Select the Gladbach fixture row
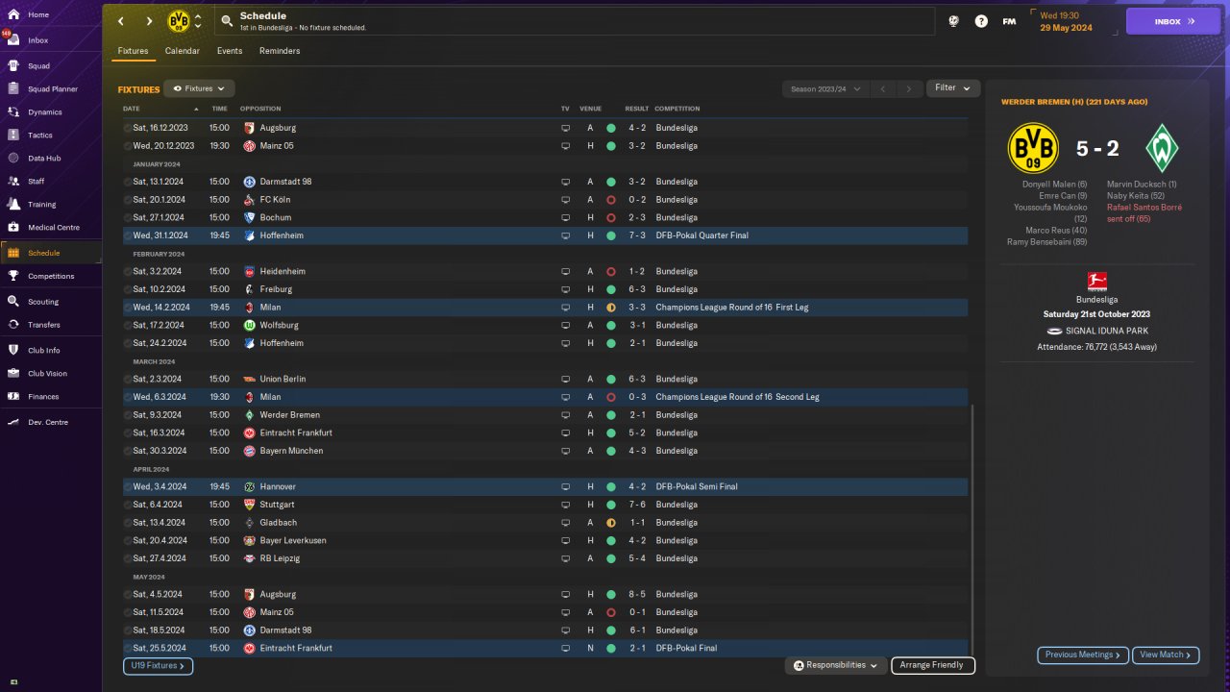This screenshot has height=692, width=1230. (545, 523)
